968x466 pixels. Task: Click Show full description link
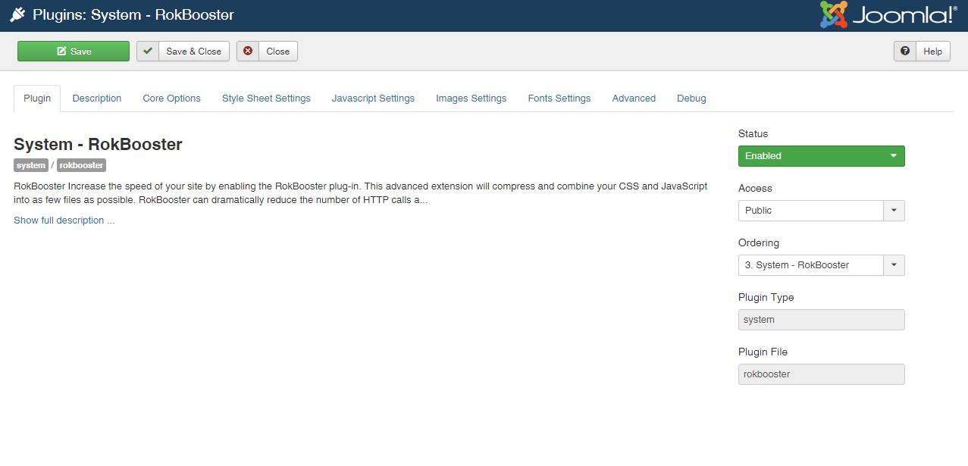pos(64,220)
